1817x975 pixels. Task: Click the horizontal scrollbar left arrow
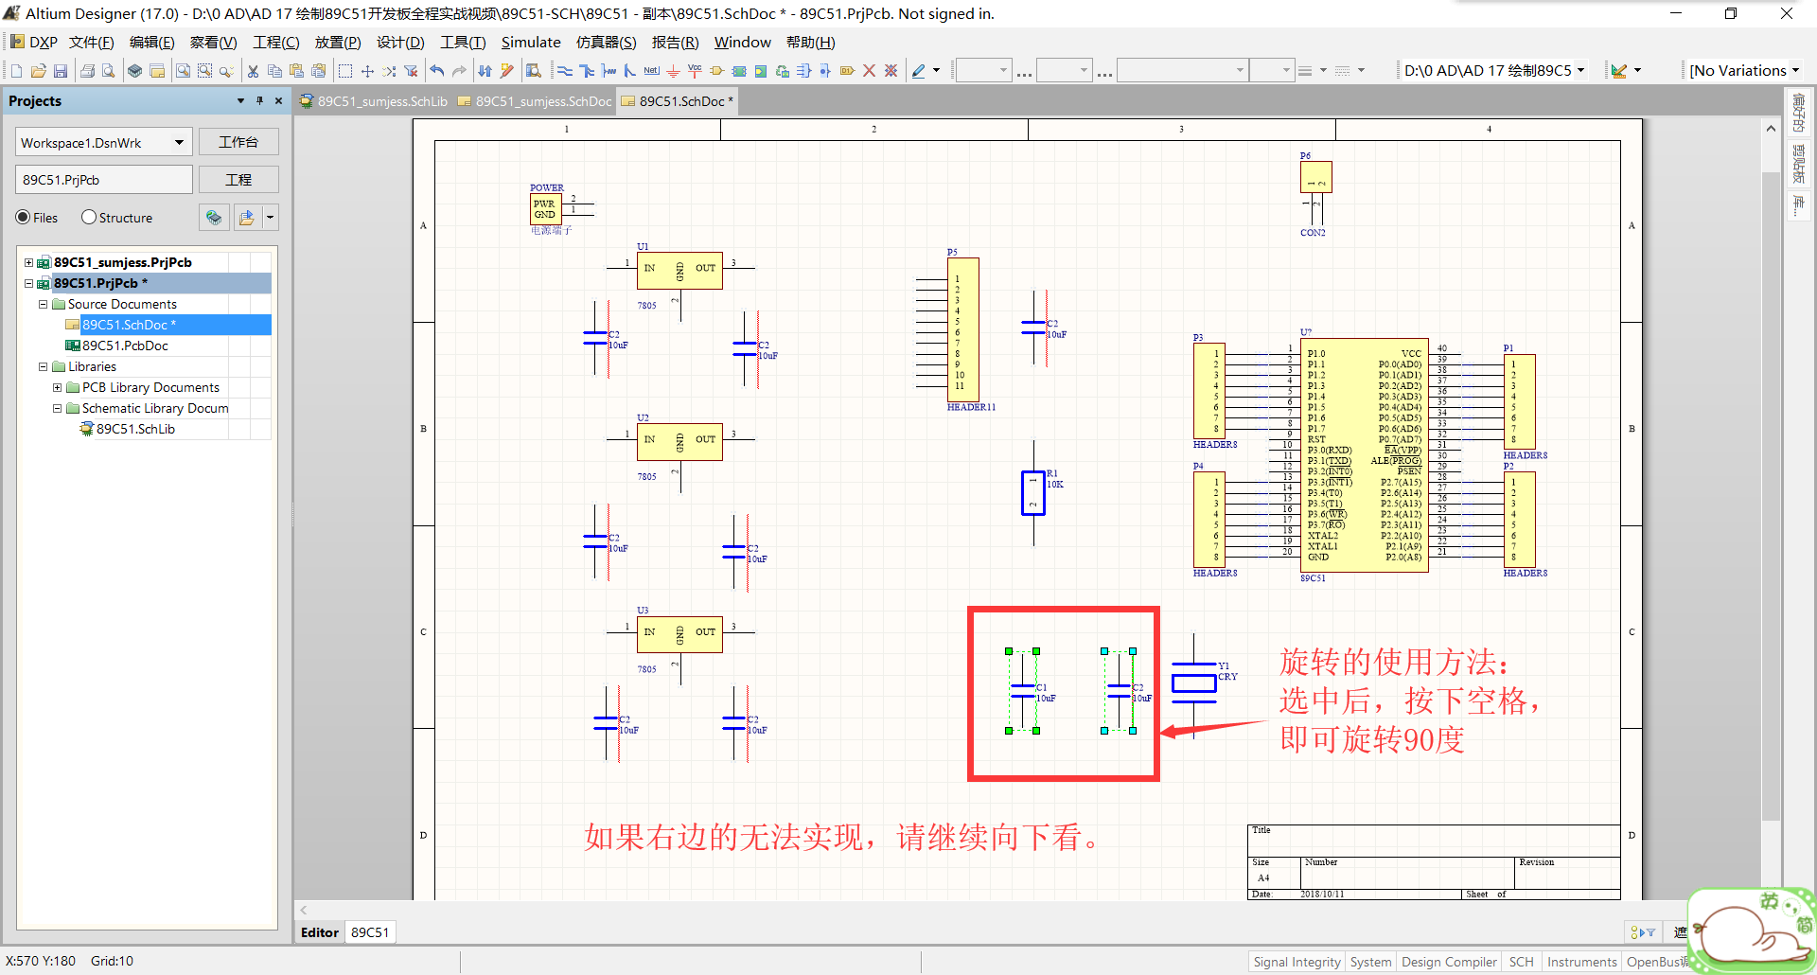pos(304,910)
